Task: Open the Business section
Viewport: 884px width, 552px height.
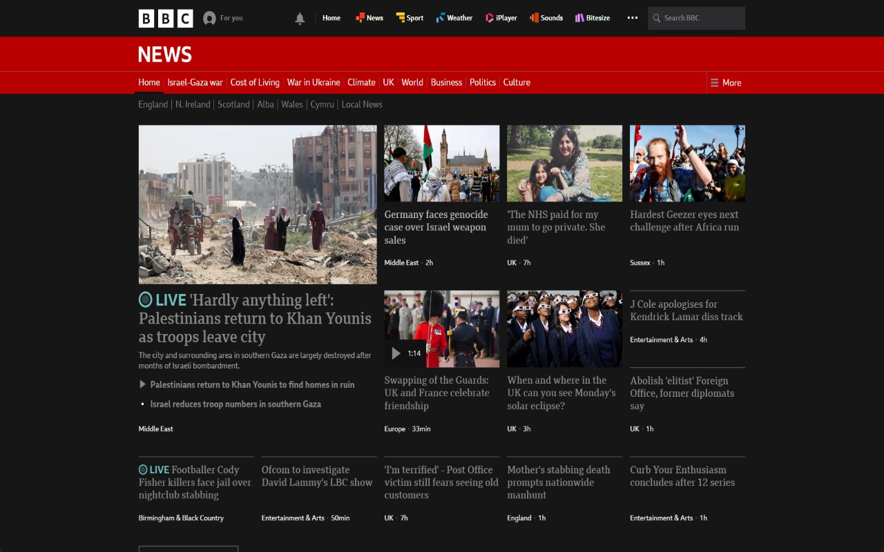Action: pos(446,82)
